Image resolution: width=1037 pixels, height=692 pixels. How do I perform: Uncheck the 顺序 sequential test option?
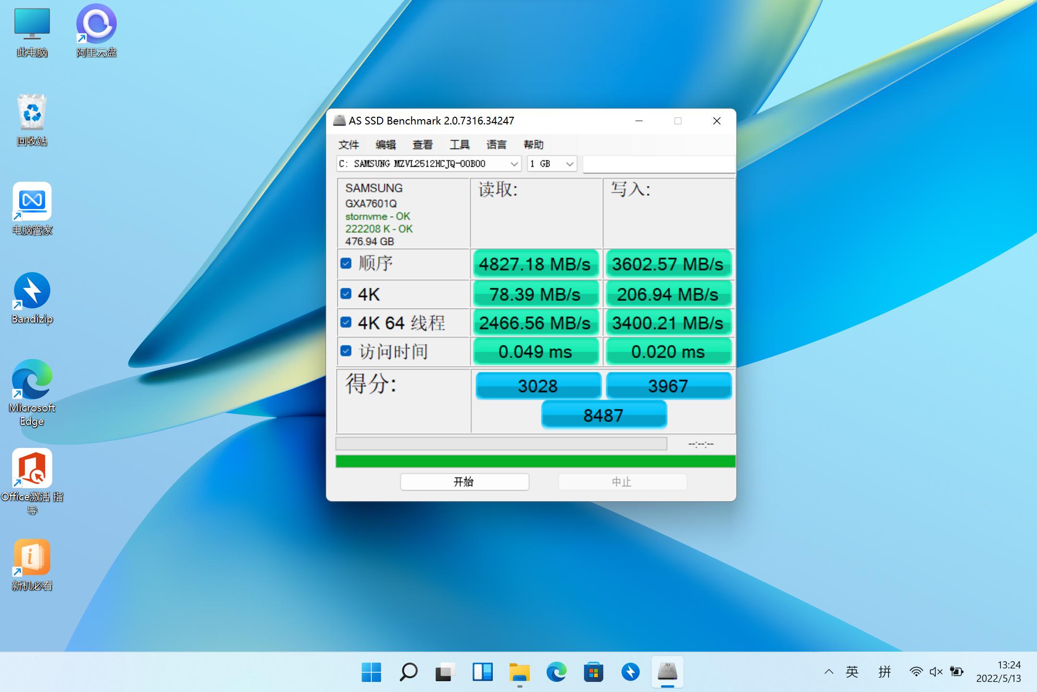pyautogui.click(x=347, y=263)
